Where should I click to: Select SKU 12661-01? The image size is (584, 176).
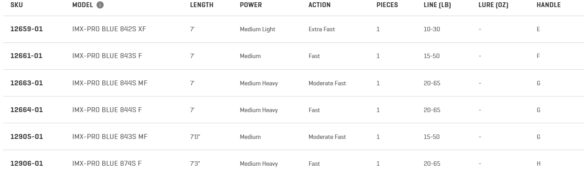(x=26, y=56)
